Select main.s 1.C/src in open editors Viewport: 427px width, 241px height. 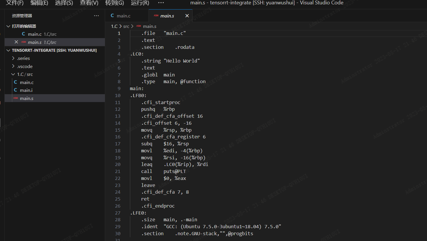pyautogui.click(x=55, y=42)
